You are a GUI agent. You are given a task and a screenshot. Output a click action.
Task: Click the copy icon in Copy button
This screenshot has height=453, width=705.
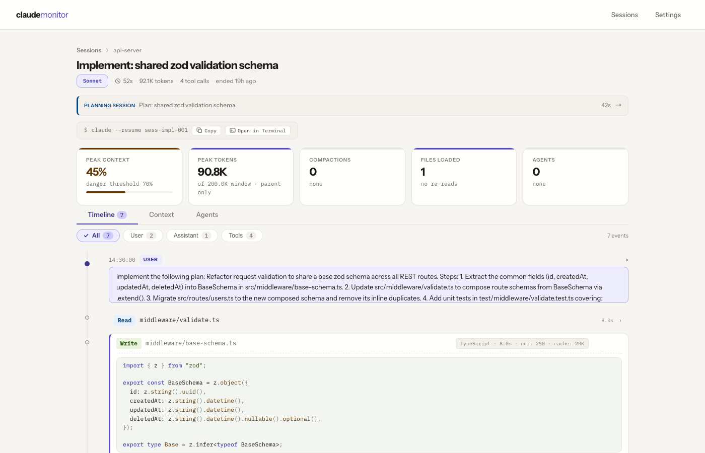tap(199, 130)
